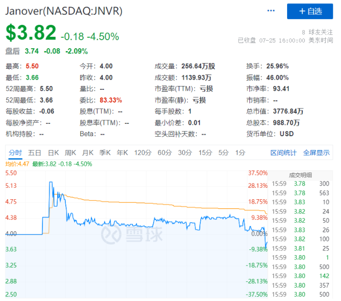The width and height of the screenshot is (341, 301).
Task: Switch to the 五日 chart tab
Action: coord(35,152)
